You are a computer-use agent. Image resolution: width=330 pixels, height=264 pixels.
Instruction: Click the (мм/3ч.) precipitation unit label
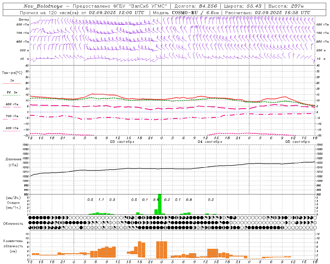(13, 198)
